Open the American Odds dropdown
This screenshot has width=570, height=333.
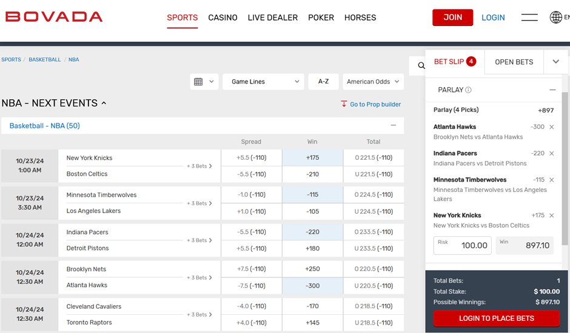373,82
